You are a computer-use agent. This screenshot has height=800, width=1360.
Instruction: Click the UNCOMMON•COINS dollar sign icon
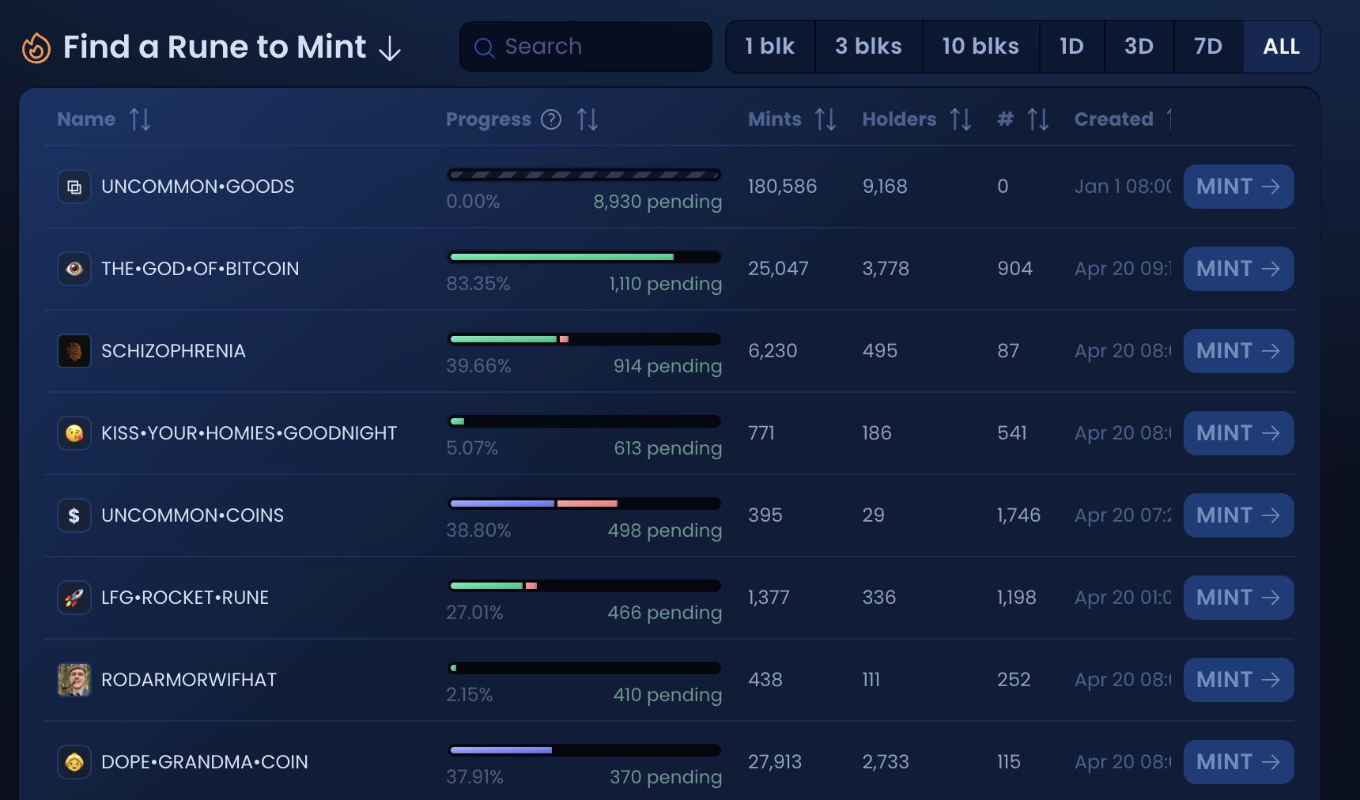point(74,515)
